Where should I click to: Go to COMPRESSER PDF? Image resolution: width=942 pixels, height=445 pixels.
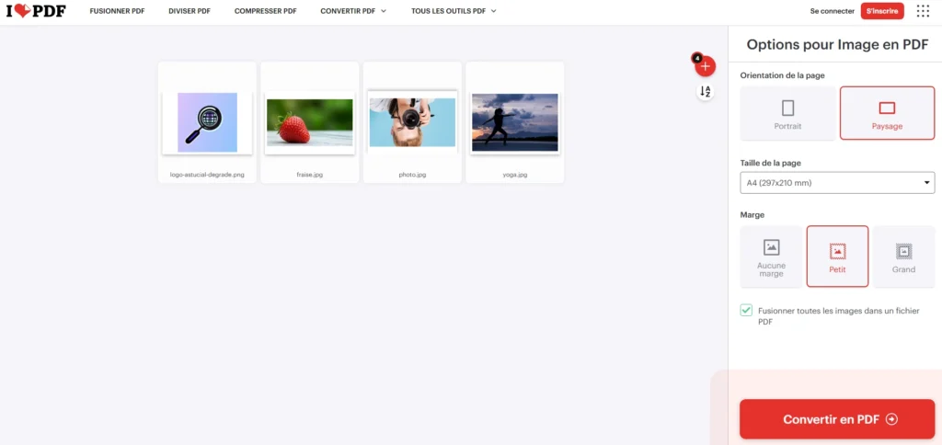pos(266,11)
